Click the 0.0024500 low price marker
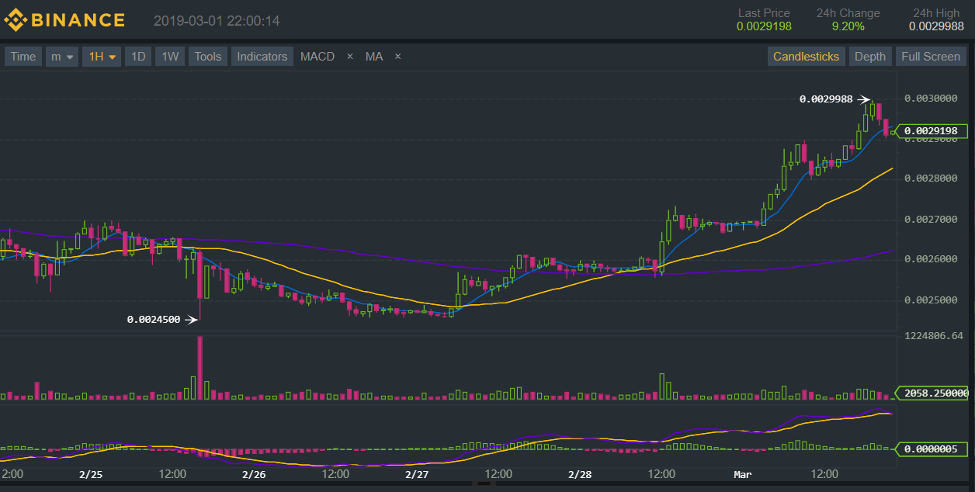Image resolution: width=975 pixels, height=492 pixels. tap(154, 320)
